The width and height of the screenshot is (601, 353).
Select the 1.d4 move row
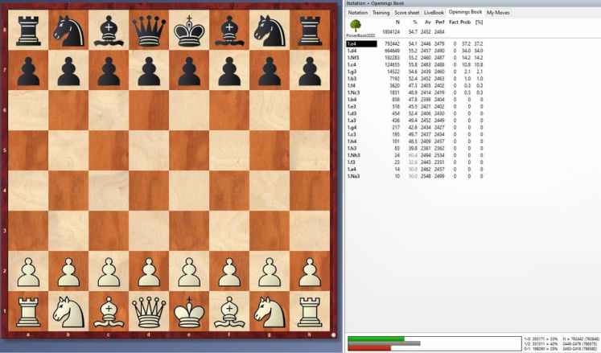pos(352,50)
